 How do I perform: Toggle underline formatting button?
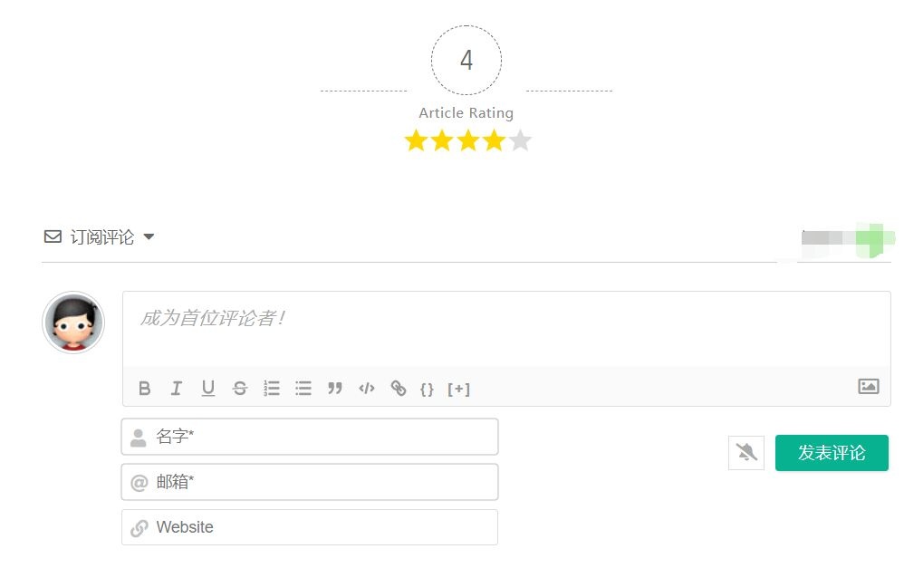(x=208, y=389)
